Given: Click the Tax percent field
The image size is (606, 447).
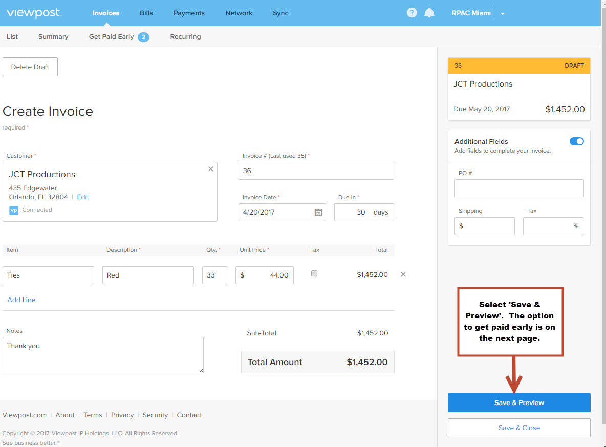Looking at the screenshot, I should (x=553, y=226).
